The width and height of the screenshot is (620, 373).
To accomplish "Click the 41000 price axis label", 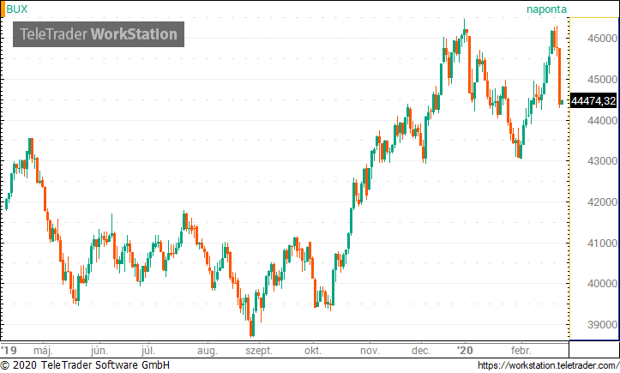I will tap(602, 244).
